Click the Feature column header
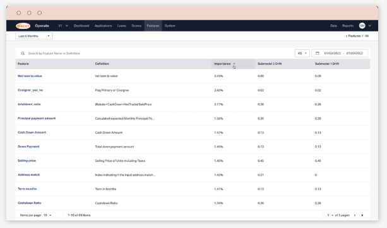387x228 pixels. 23,64
